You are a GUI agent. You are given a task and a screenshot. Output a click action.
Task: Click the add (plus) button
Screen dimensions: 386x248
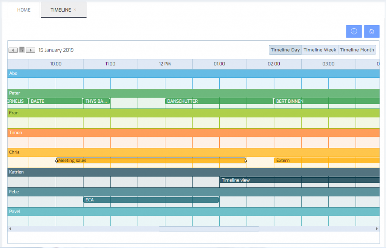pyautogui.click(x=354, y=31)
